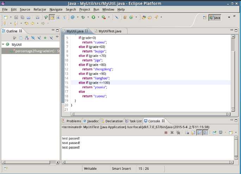Click the Sort icon in the Outline toolbar
Image resolution: width=241 pixels, height=174 pixels.
coord(27,38)
